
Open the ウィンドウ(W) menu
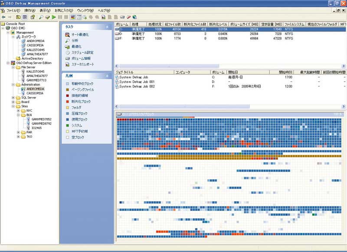85,10
